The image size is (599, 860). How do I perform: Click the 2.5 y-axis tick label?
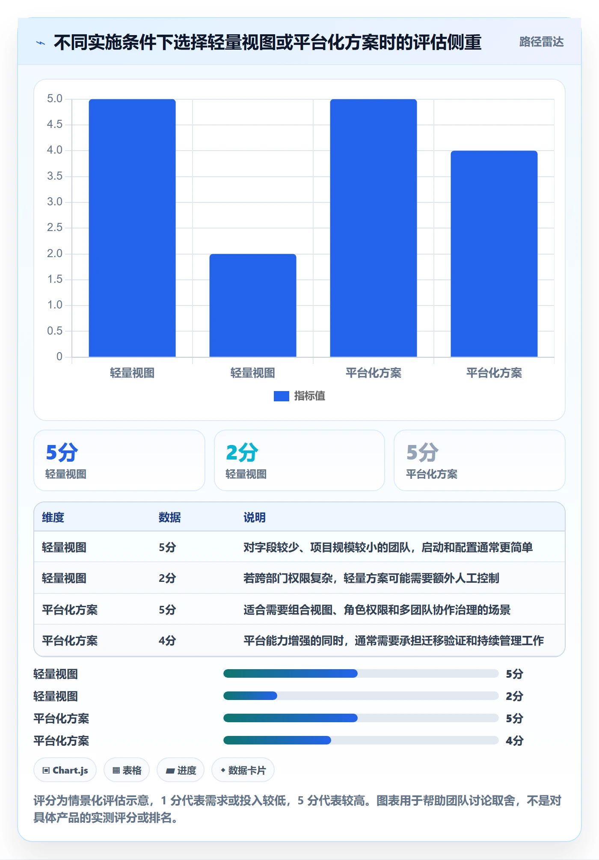pos(55,228)
